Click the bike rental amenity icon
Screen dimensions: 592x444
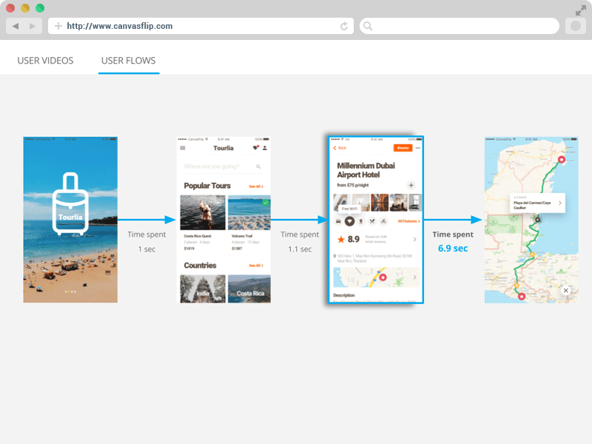(x=383, y=221)
